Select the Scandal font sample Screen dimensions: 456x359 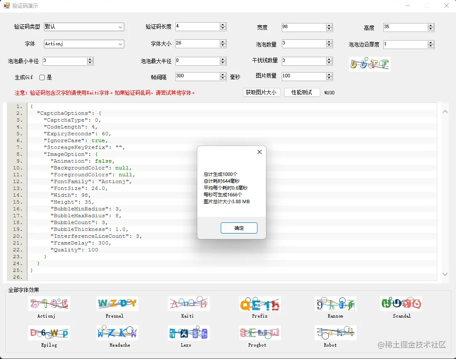coord(400,303)
